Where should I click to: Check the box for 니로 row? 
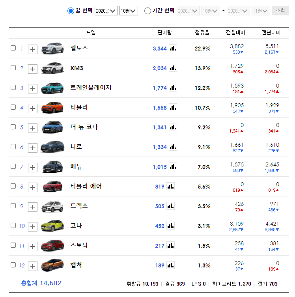pos(13,147)
